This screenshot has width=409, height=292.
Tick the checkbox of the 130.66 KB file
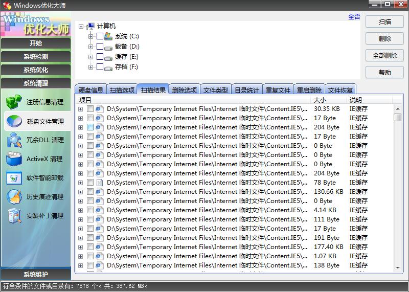[x=90, y=192]
